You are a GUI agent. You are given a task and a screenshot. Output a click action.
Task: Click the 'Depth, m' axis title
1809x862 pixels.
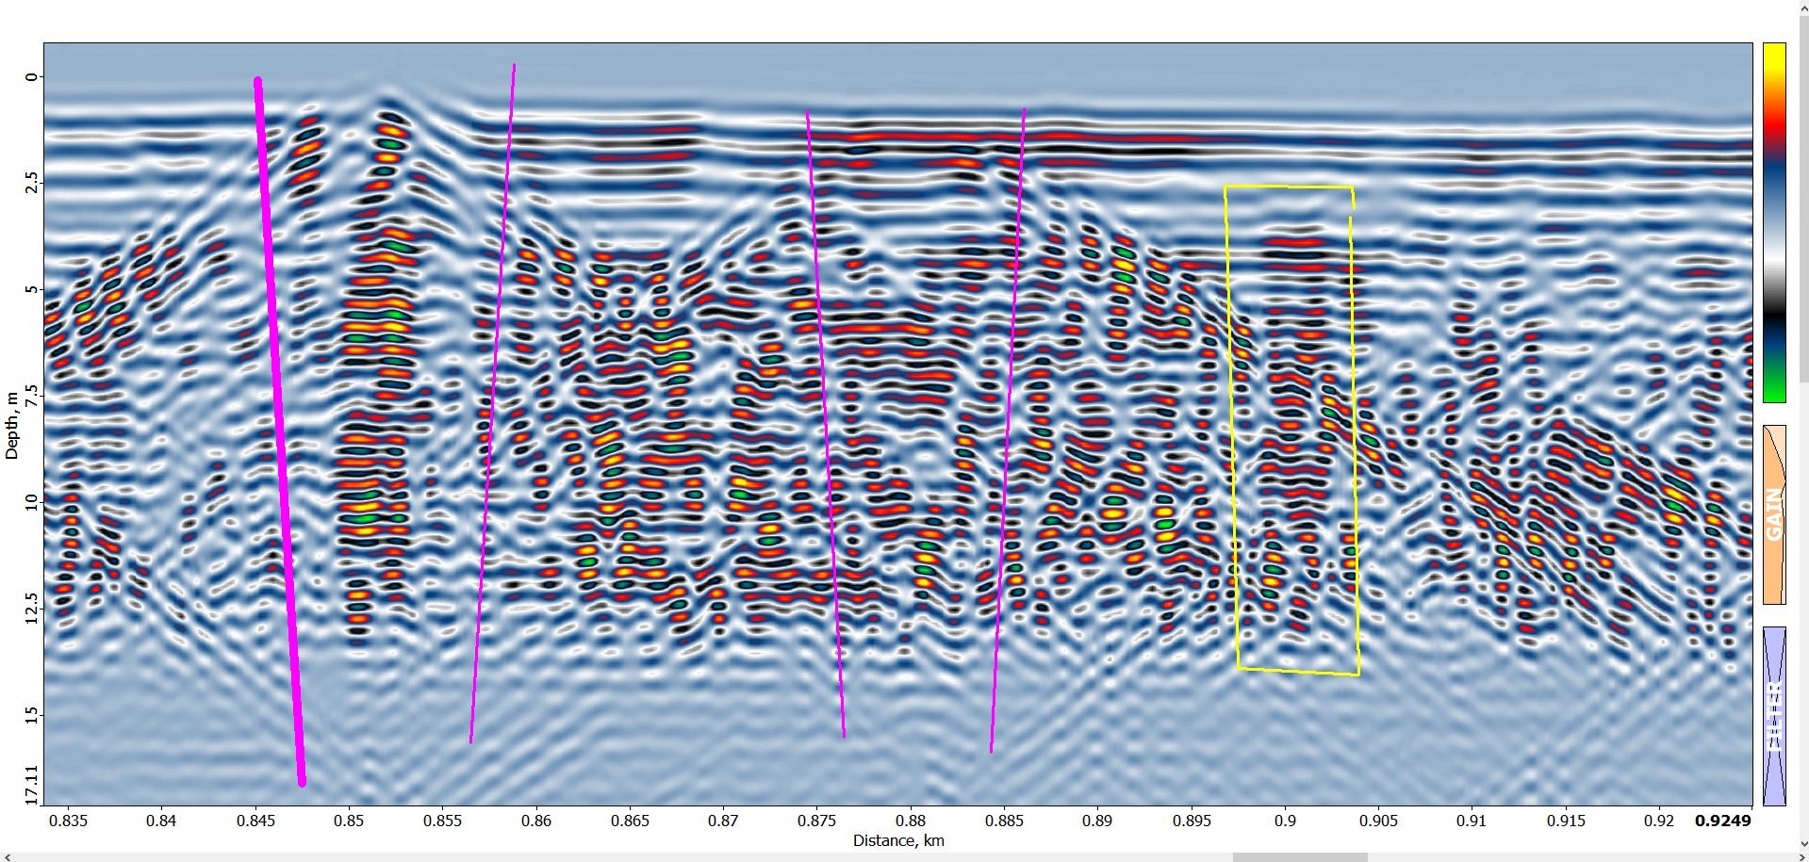[x=11, y=426]
